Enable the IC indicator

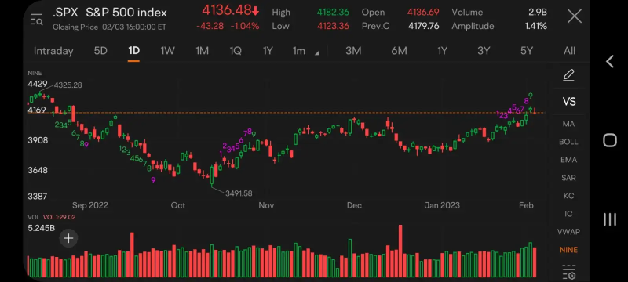pyautogui.click(x=568, y=214)
